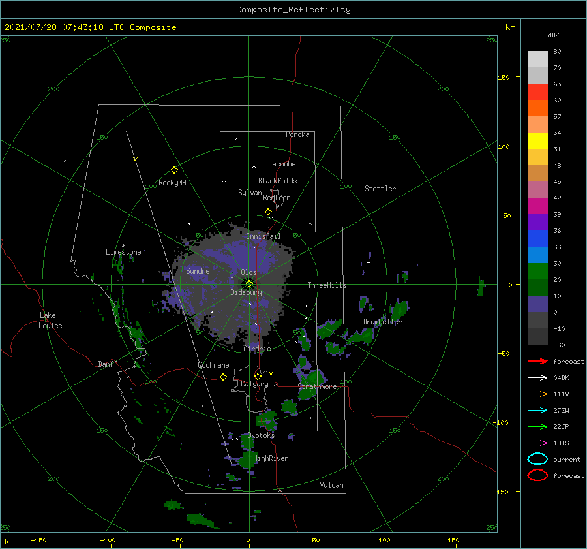Click the Composite_Reflectivity title
Image resolution: width=587 pixels, height=549 pixels.
click(x=293, y=10)
